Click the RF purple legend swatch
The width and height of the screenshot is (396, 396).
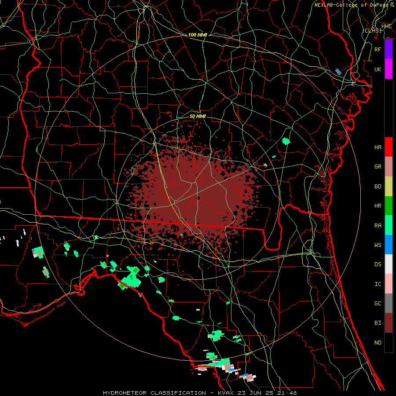tap(389, 49)
